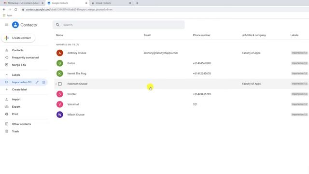Click the Faculty Of Apps company on the Robinson Crusoe row
This screenshot has width=309, height=174.
click(x=251, y=84)
